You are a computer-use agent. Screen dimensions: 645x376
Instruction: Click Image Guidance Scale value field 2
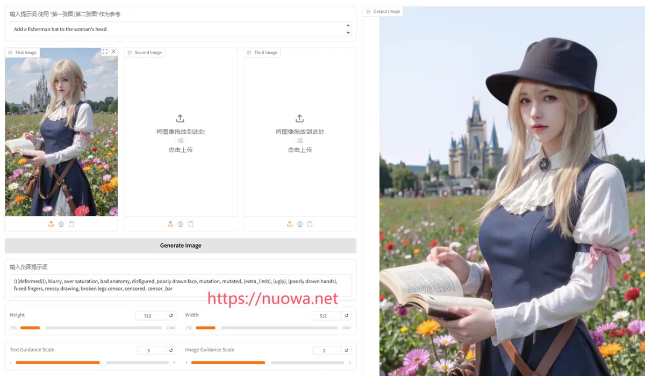pyautogui.click(x=327, y=350)
